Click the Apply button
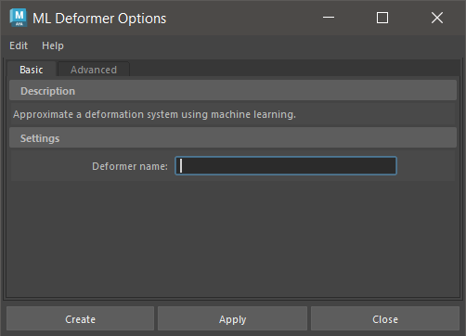466x336 pixels. pyautogui.click(x=232, y=319)
